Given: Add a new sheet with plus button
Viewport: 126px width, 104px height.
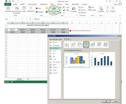Looking at the screenshot, I should coord(28,79).
